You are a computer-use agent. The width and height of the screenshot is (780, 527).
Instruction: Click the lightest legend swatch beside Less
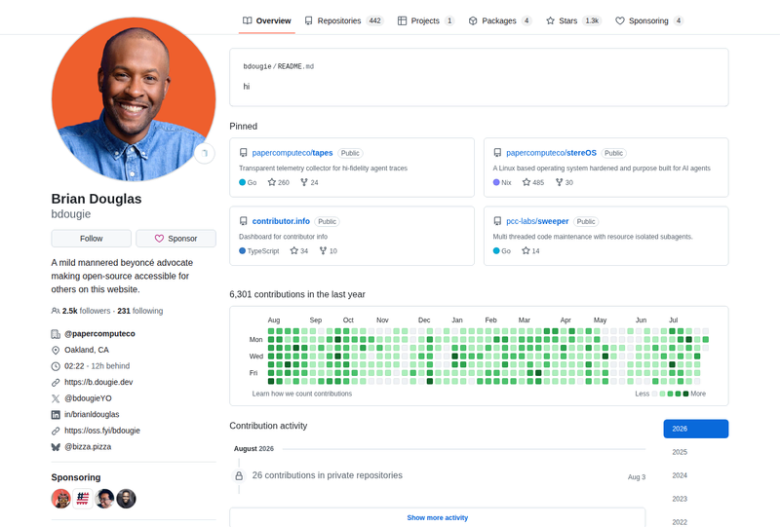click(654, 394)
